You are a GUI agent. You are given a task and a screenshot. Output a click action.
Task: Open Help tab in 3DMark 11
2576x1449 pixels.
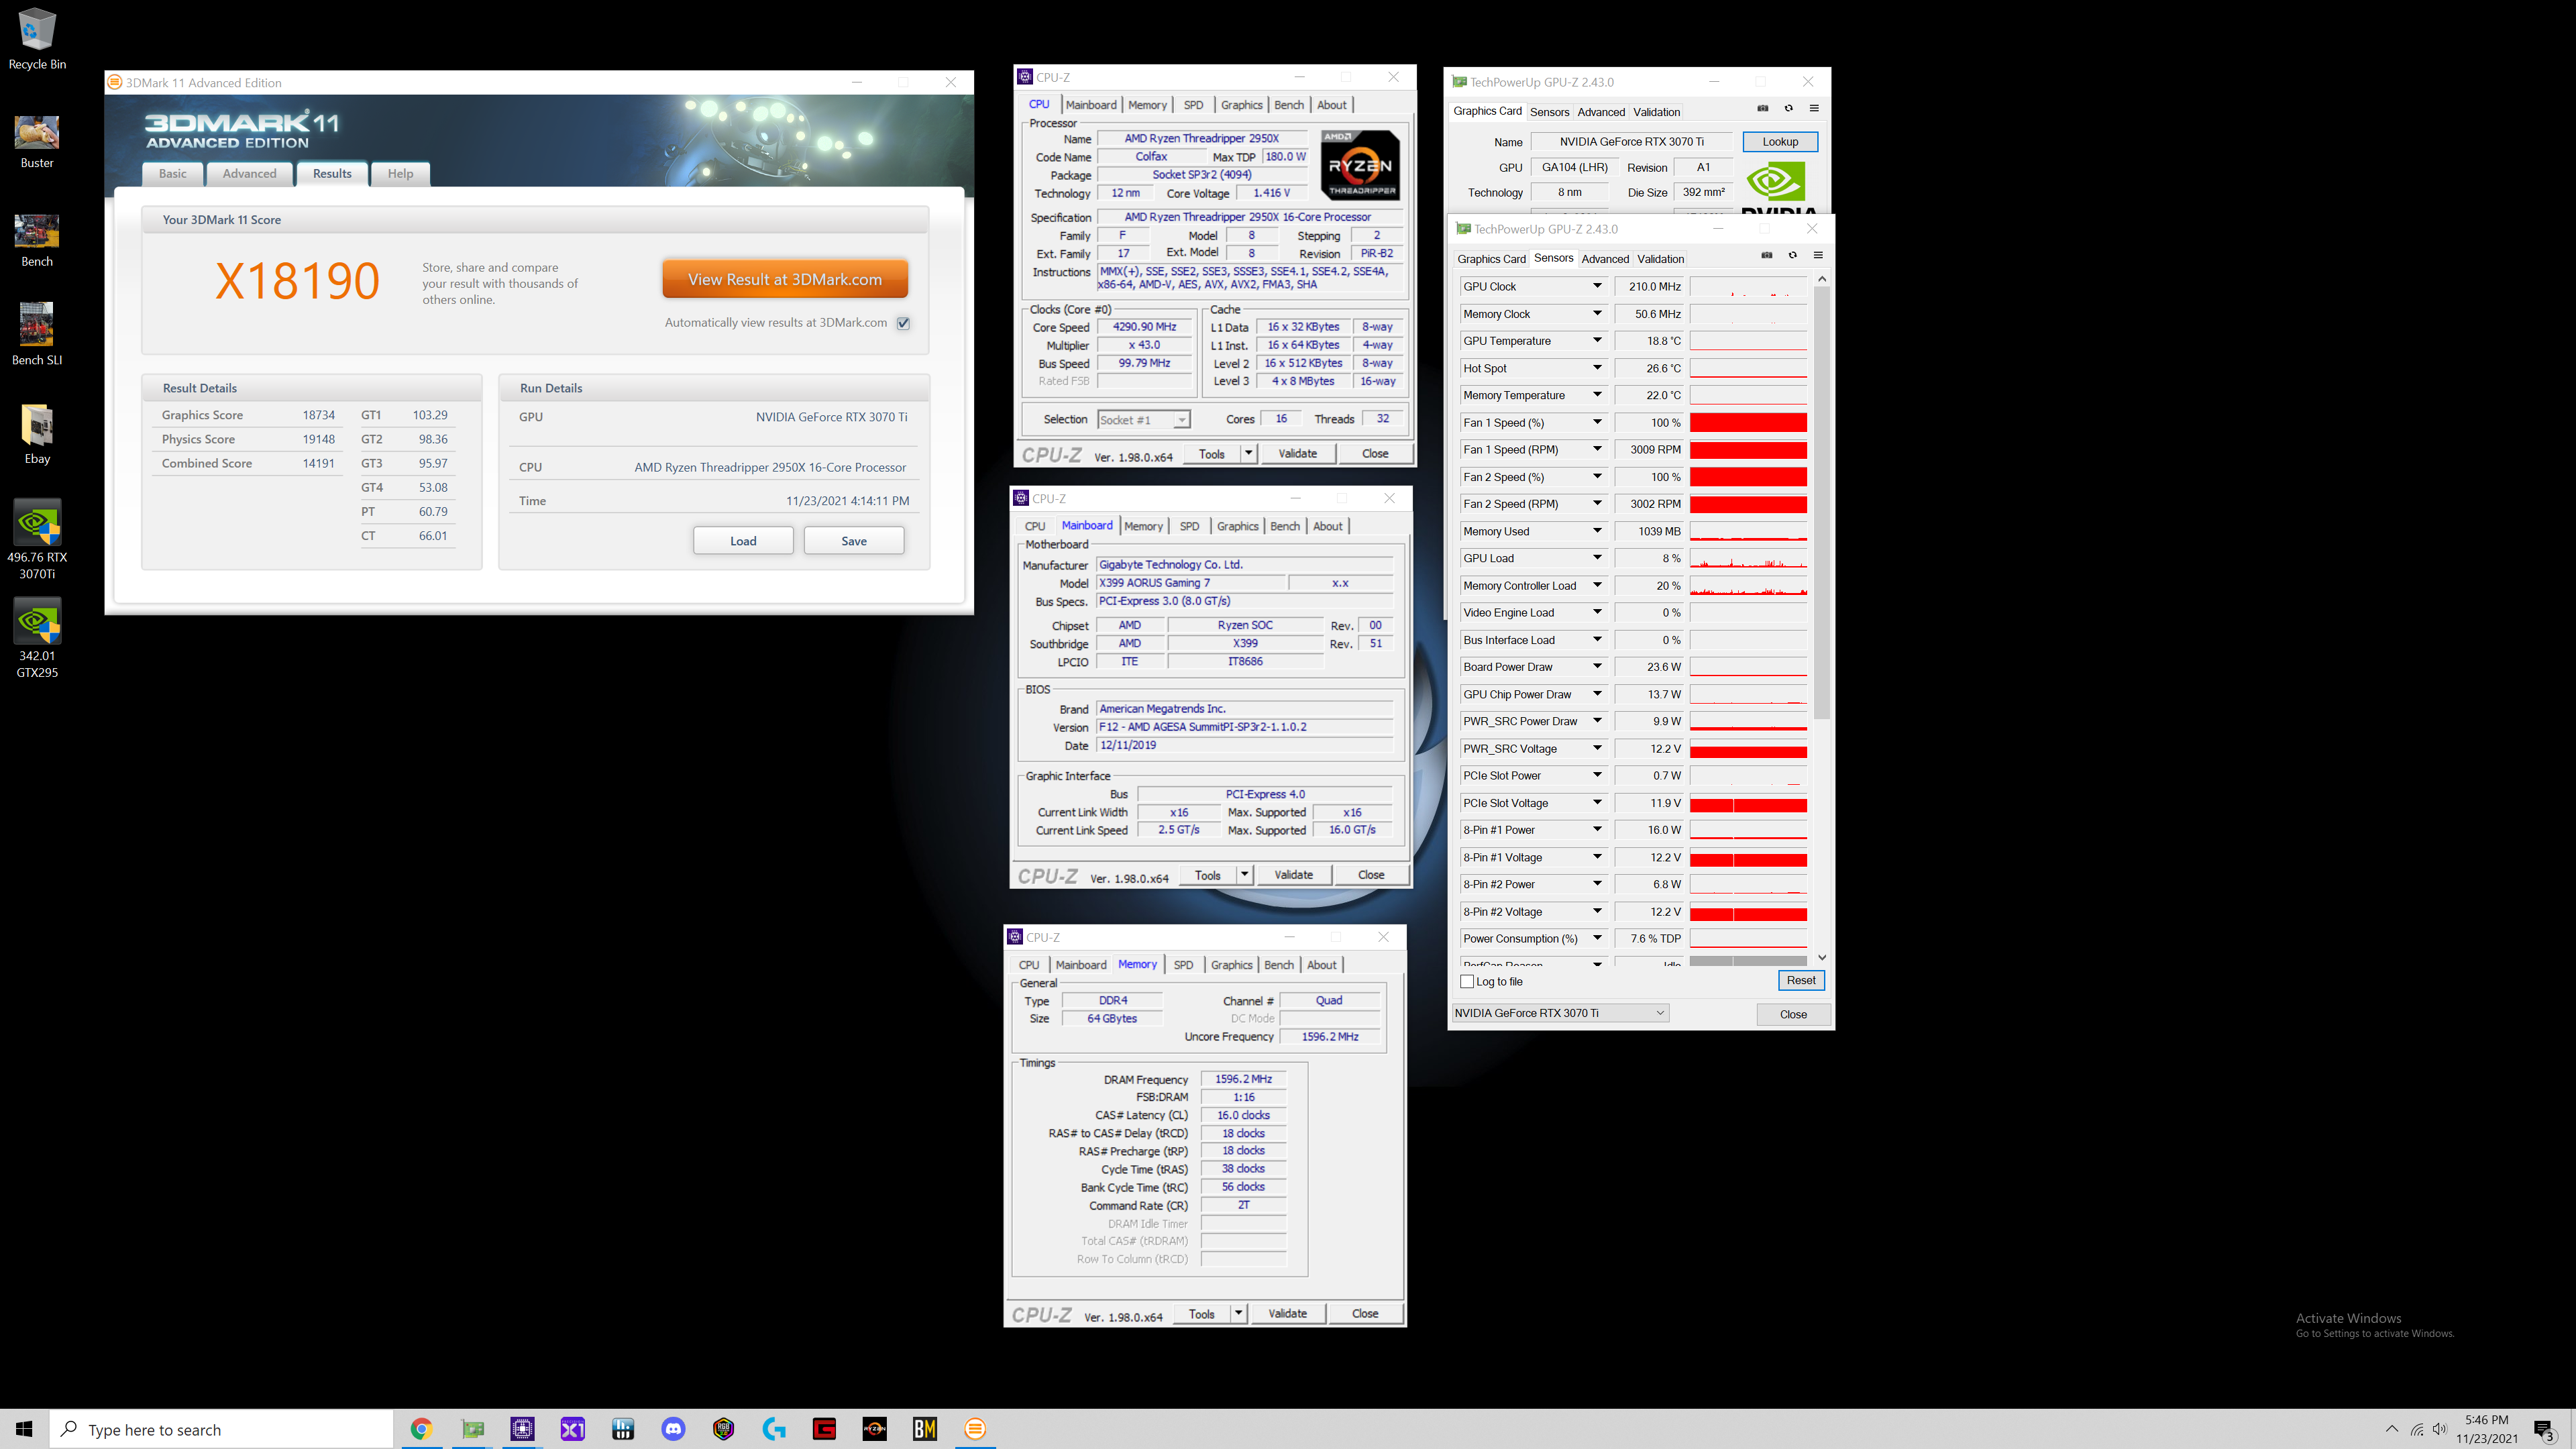(400, 174)
